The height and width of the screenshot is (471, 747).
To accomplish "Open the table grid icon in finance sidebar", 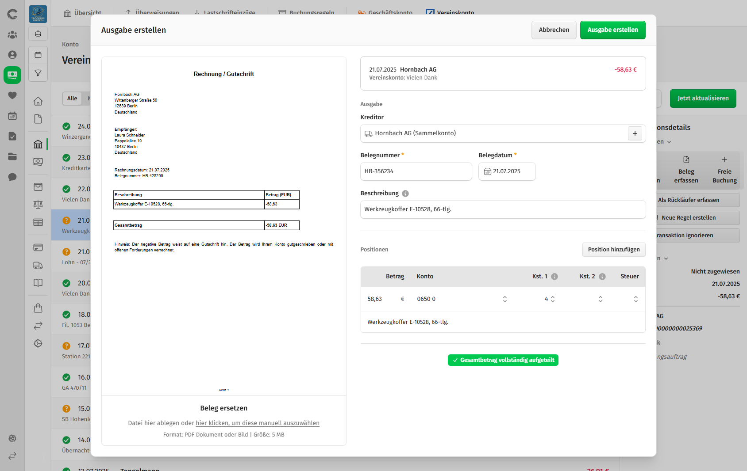I will [x=38, y=222].
